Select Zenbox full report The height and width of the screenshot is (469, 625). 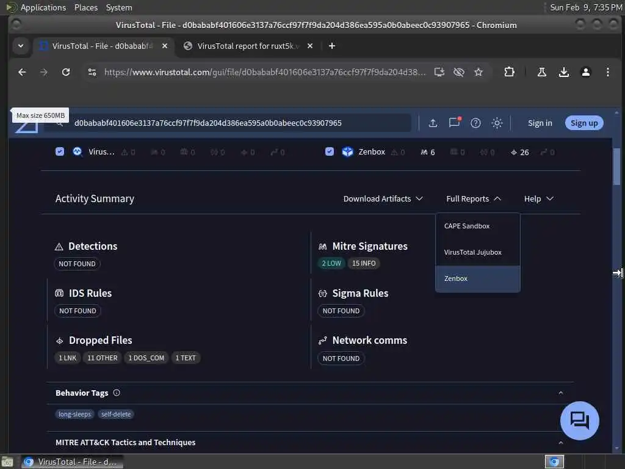point(478,278)
